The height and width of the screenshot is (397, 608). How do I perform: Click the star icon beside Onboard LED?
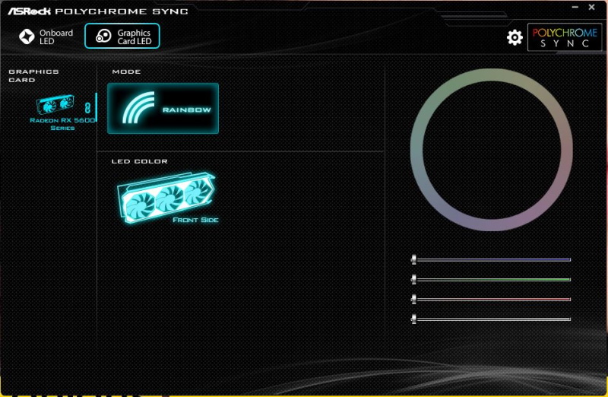[x=27, y=37]
